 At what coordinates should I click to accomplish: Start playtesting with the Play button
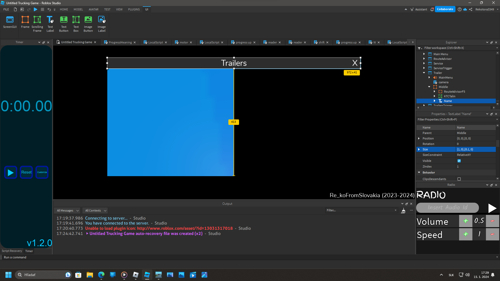[35, 9]
